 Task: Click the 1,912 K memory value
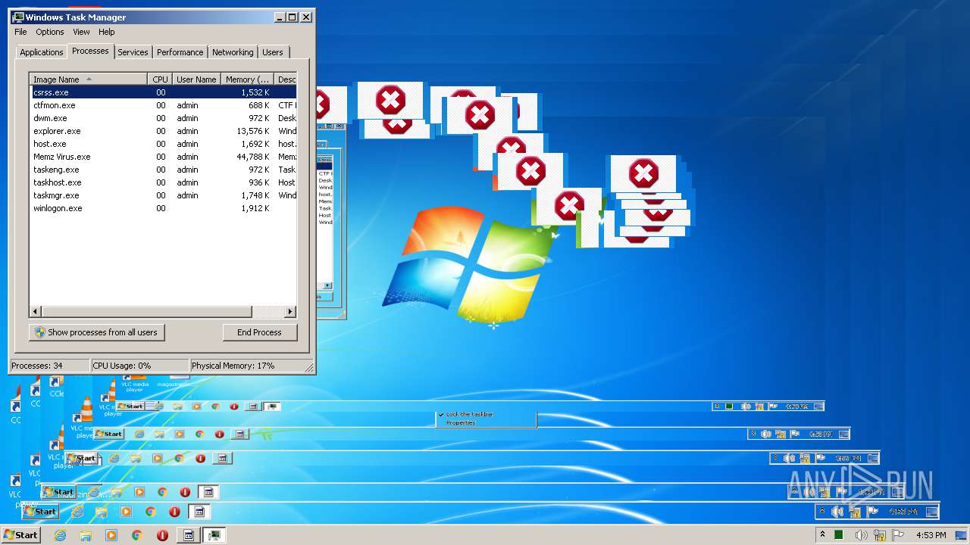[255, 208]
